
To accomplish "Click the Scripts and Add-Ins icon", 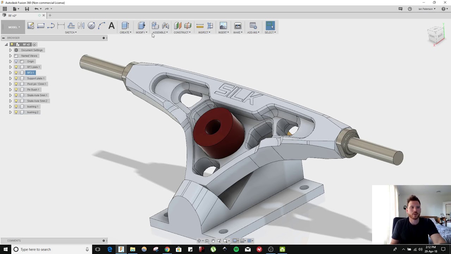I will pos(253,26).
